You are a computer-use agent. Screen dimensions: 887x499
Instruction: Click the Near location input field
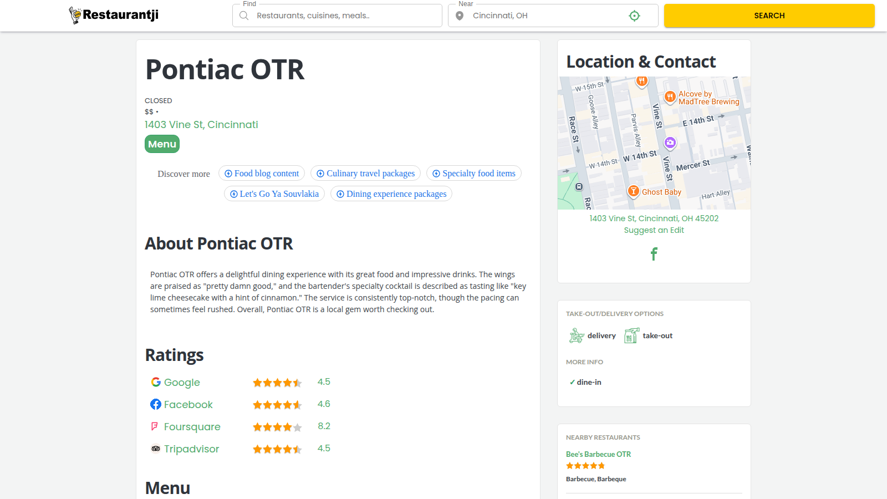(x=546, y=16)
